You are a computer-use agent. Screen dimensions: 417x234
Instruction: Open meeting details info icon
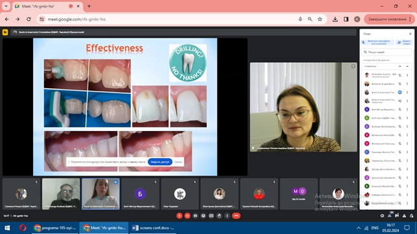382,216
